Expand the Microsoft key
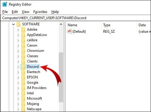 [18, 99]
